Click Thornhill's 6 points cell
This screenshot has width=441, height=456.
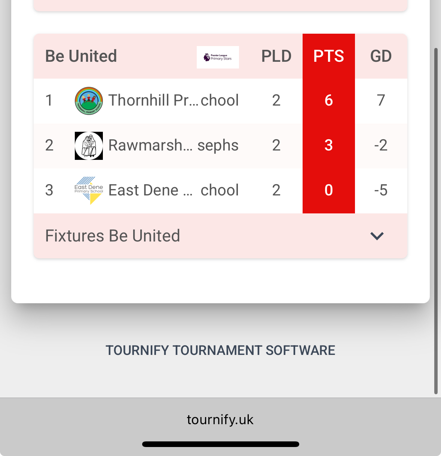(x=328, y=100)
